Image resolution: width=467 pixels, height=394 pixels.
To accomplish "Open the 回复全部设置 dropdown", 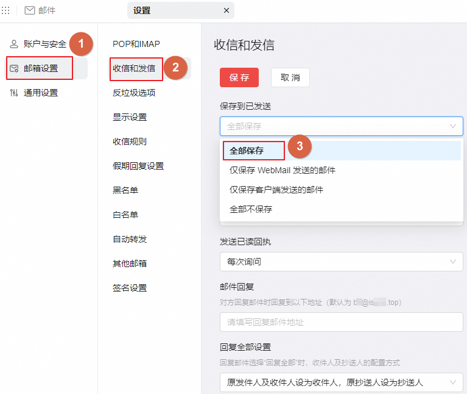I will [341, 382].
